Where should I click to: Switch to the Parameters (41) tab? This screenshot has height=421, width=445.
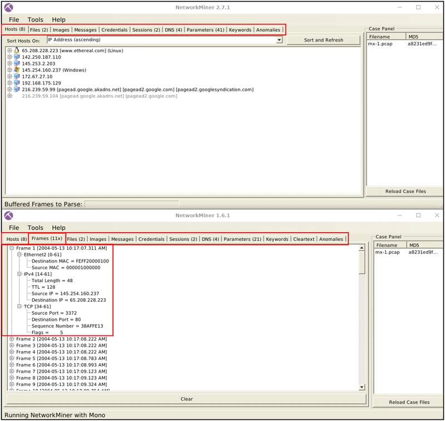click(205, 30)
